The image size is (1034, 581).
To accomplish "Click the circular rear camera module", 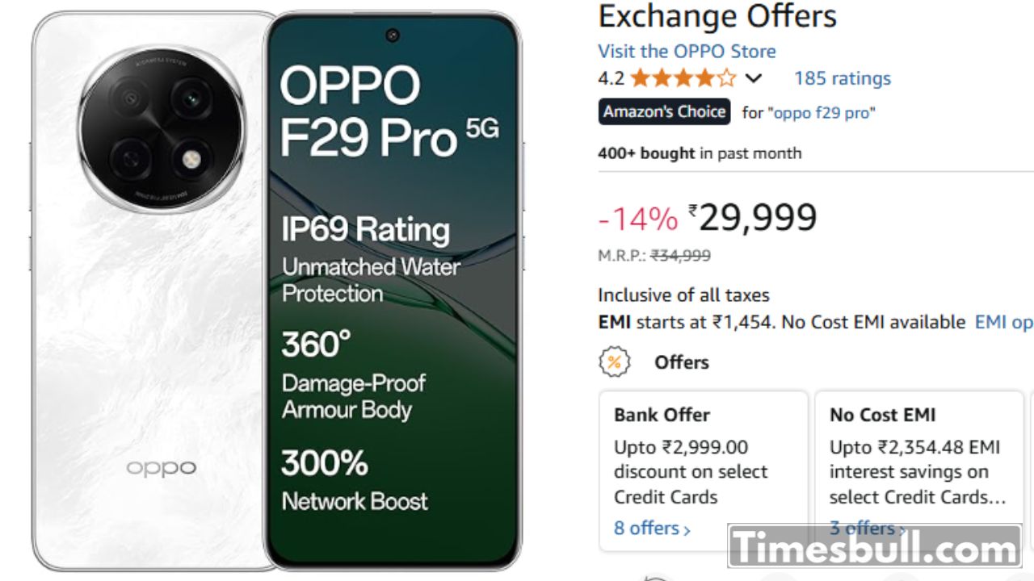I will coord(161,127).
